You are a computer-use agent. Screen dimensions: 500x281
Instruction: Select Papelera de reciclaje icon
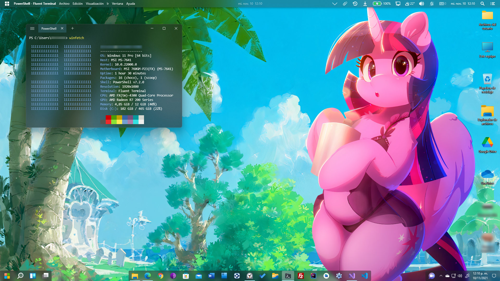point(487,83)
